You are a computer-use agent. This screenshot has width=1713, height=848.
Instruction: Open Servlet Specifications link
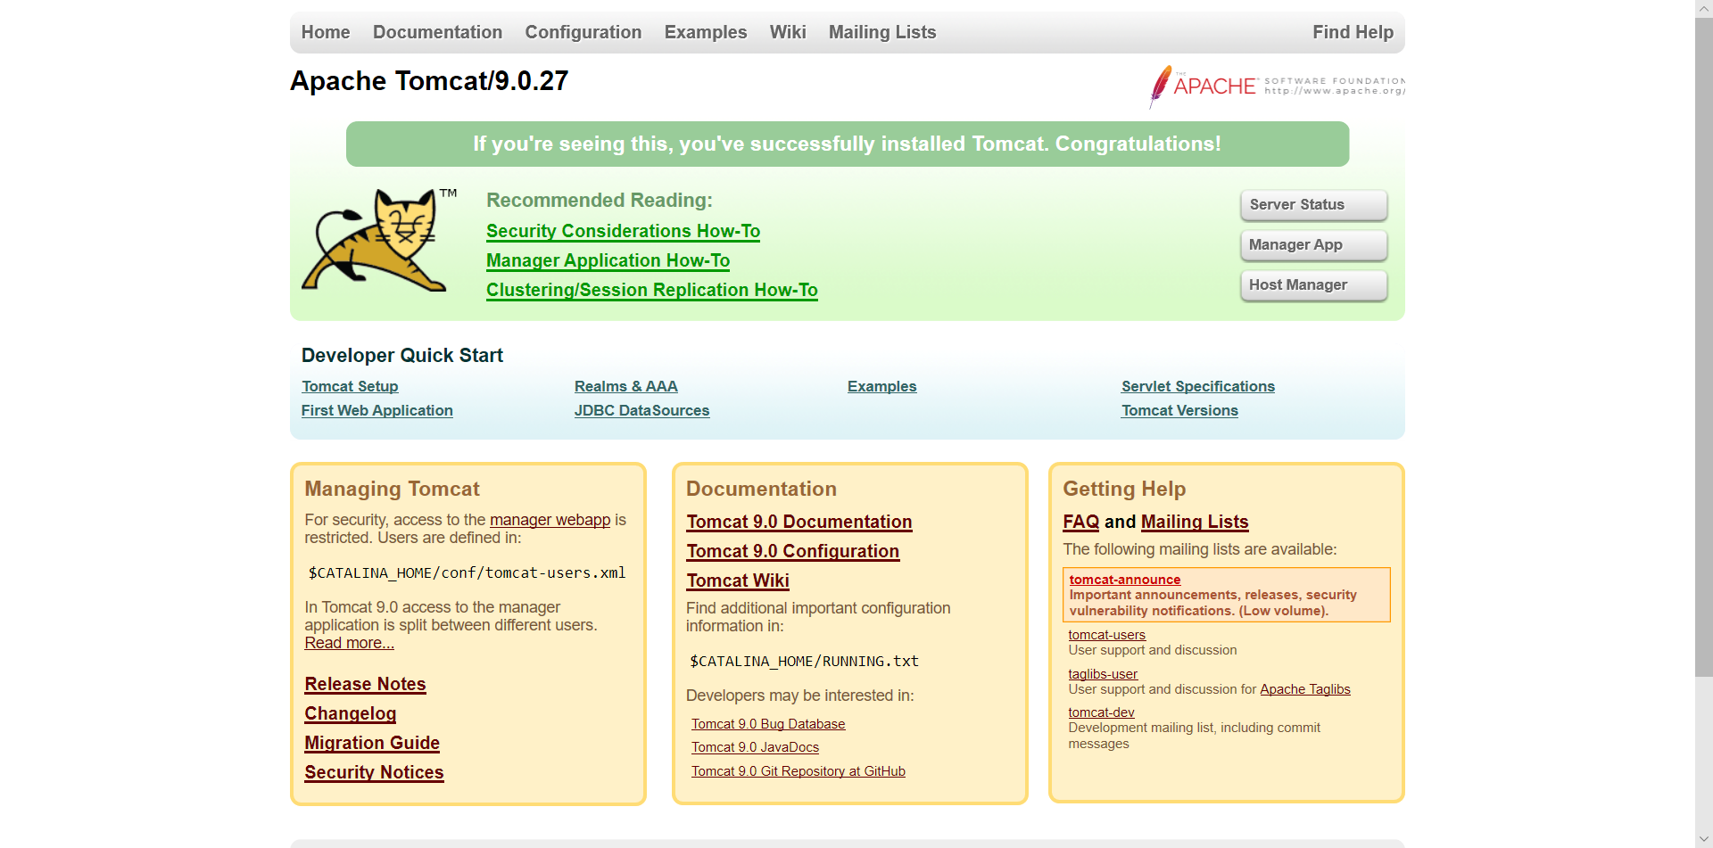[x=1197, y=386]
